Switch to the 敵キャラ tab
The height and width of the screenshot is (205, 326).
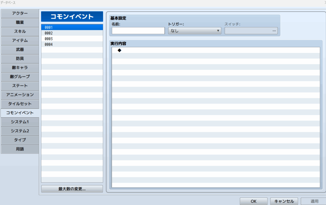[20, 68]
